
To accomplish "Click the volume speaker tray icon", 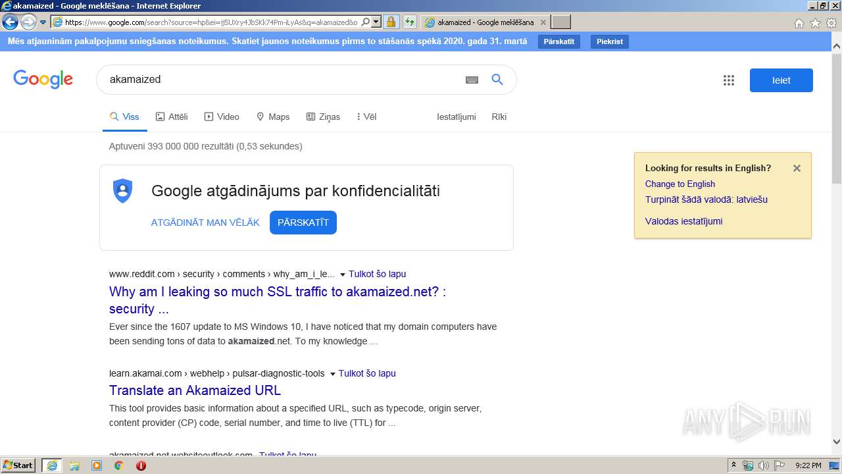I will coord(763,465).
